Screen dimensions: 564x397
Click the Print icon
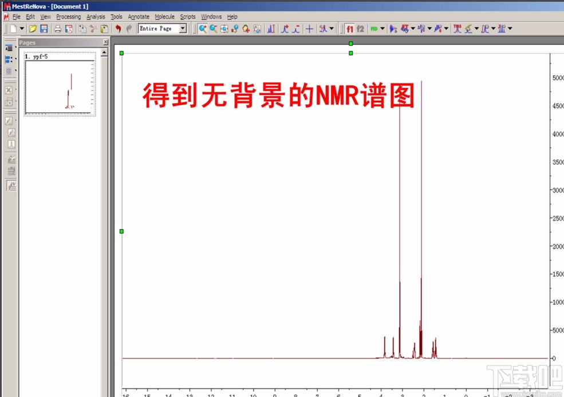click(x=58, y=29)
